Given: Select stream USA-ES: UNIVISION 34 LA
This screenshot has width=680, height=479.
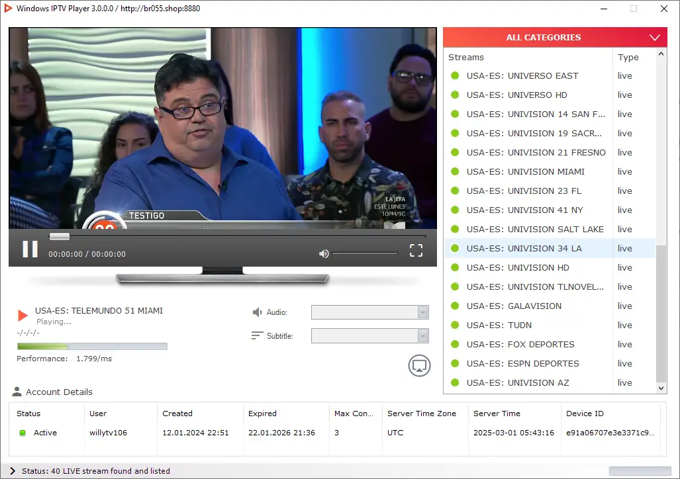Looking at the screenshot, I should [x=550, y=248].
